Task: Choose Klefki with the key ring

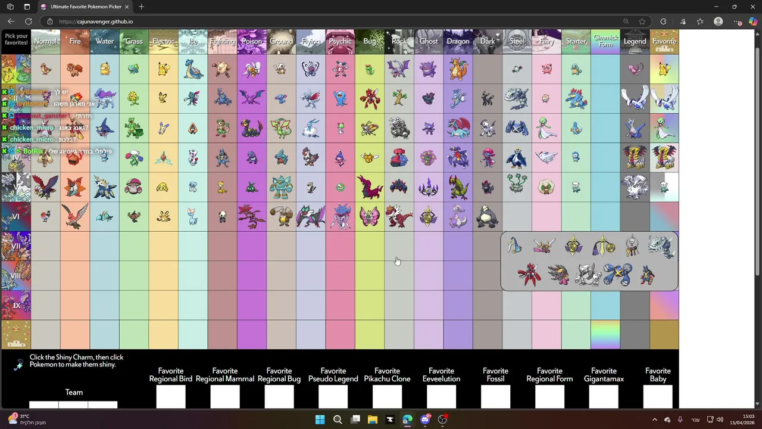Action: [x=632, y=245]
